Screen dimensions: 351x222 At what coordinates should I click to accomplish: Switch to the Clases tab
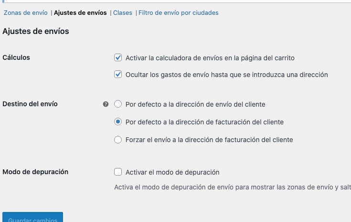click(x=122, y=13)
